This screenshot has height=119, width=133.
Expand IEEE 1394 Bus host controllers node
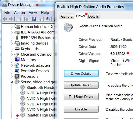coord(12,38)
